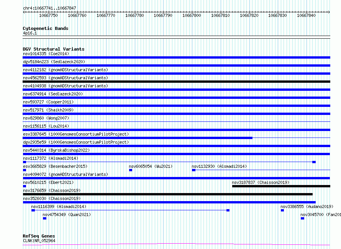
Task: Select variant nsv593727 (Cooper2011)
Action: point(48,102)
